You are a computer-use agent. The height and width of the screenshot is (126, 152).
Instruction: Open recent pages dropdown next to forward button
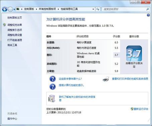click(x=14, y=9)
